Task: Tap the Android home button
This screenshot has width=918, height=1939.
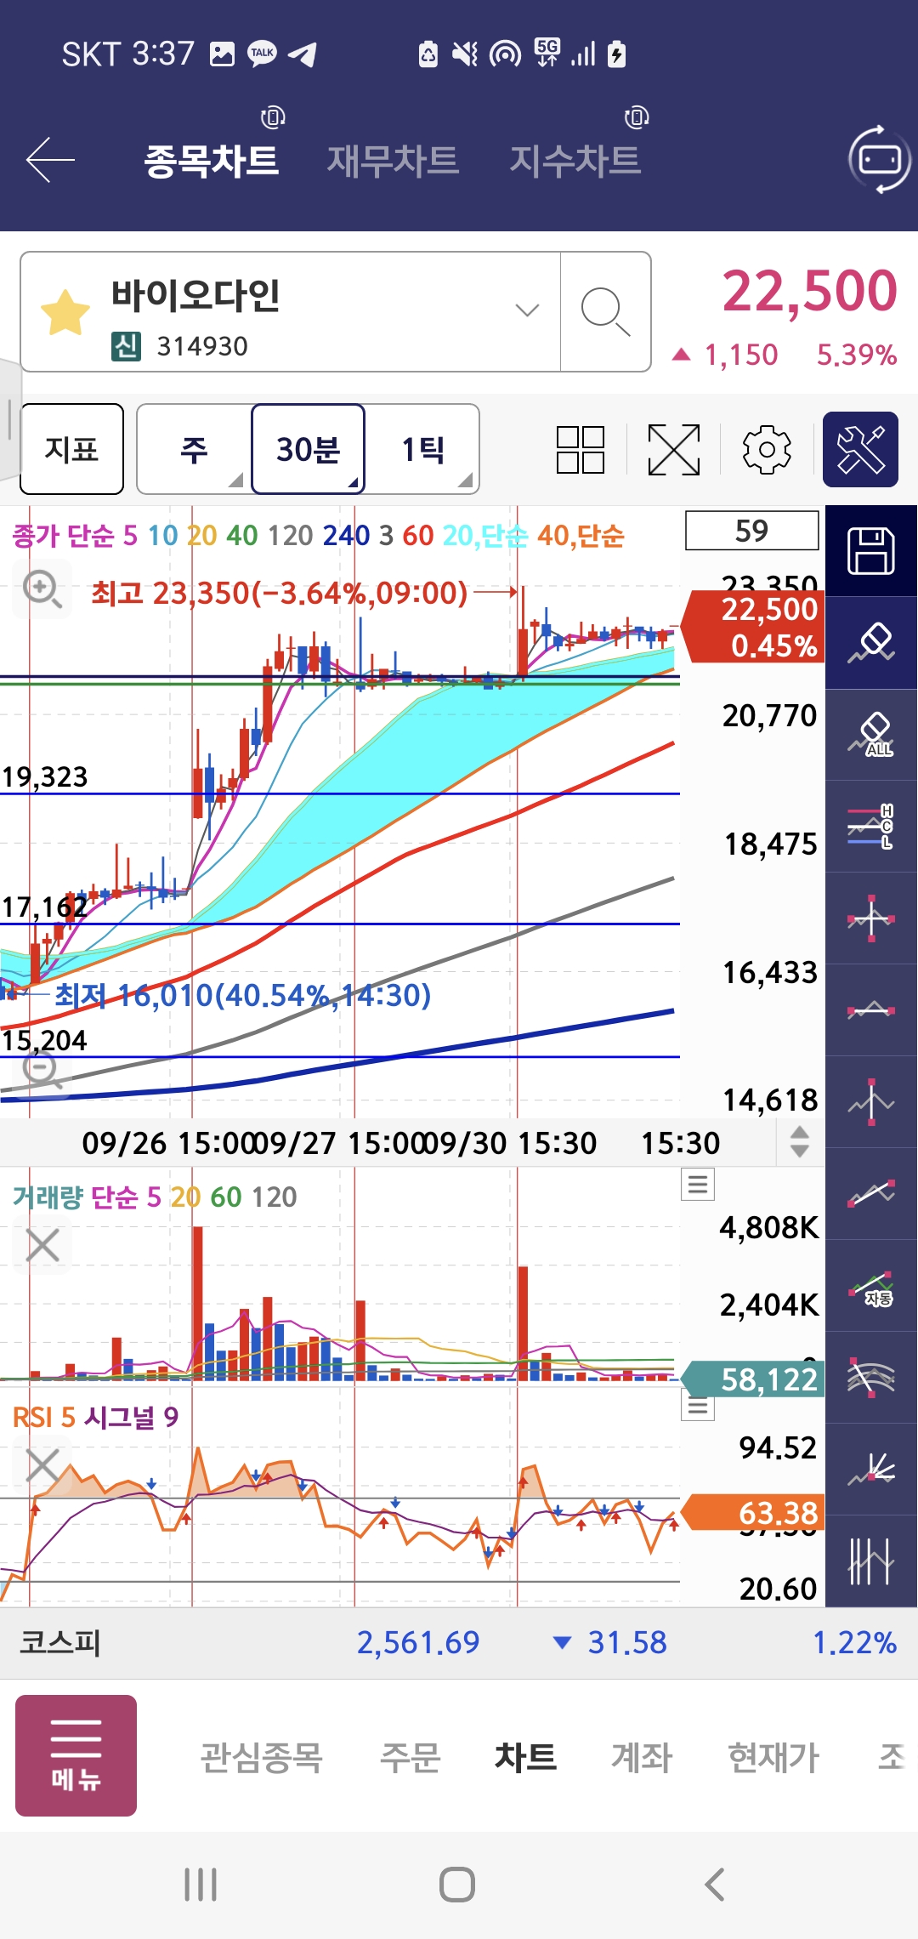Action: pos(457,1885)
